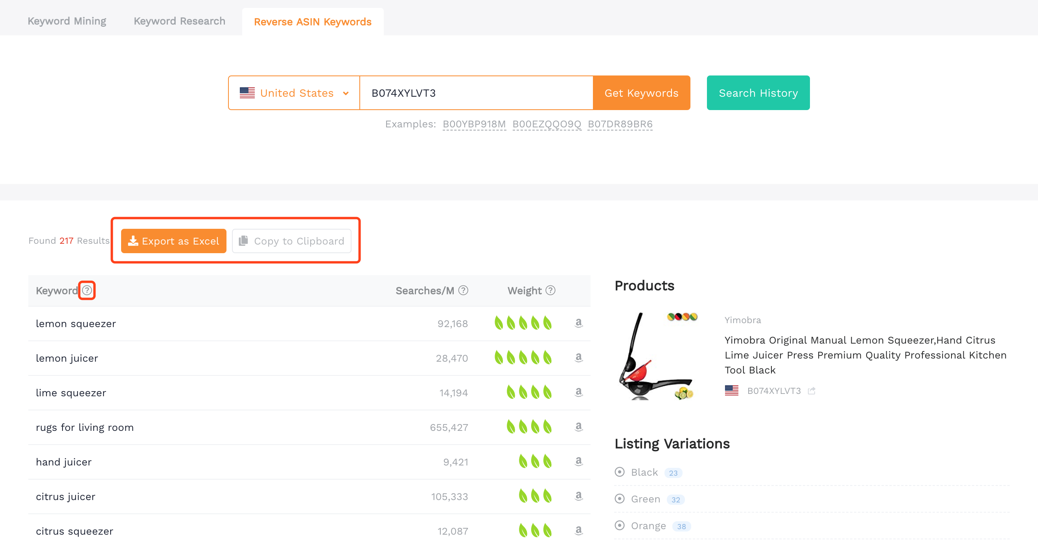The image size is (1038, 548).
Task: Click weight leaves for lemon juicer
Action: (x=523, y=358)
